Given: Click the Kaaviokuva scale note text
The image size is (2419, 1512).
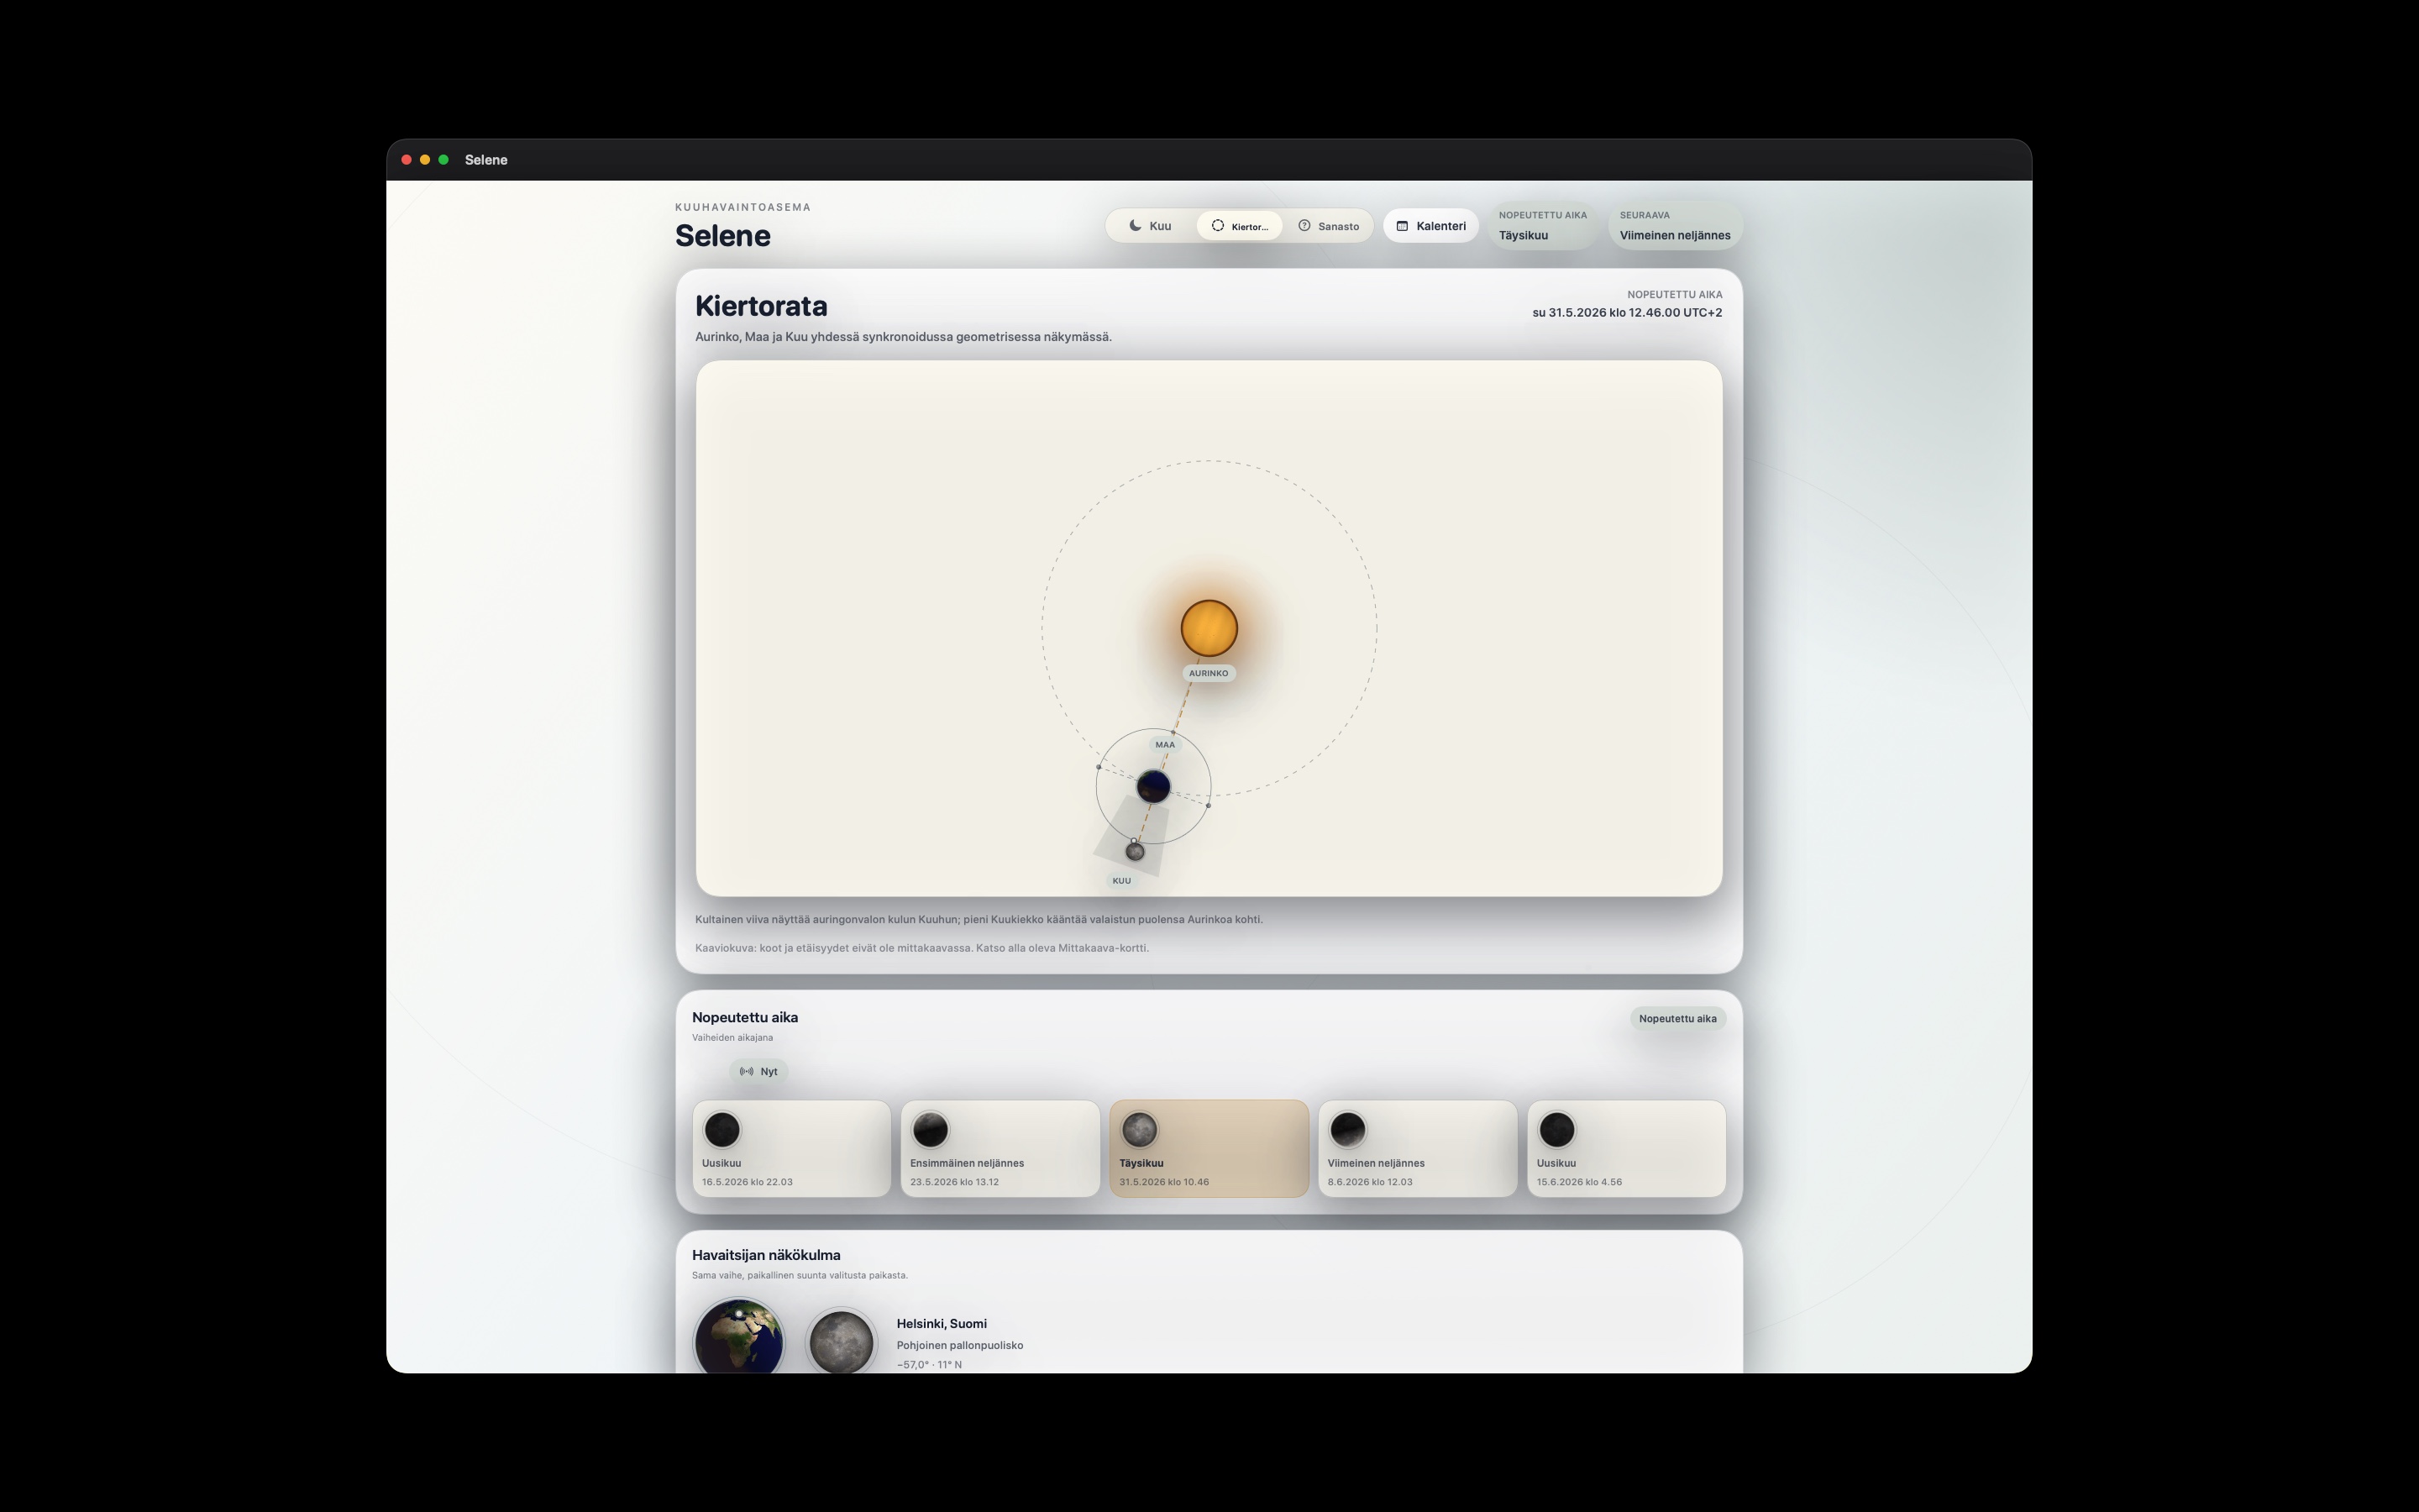Looking at the screenshot, I should tap(921, 948).
